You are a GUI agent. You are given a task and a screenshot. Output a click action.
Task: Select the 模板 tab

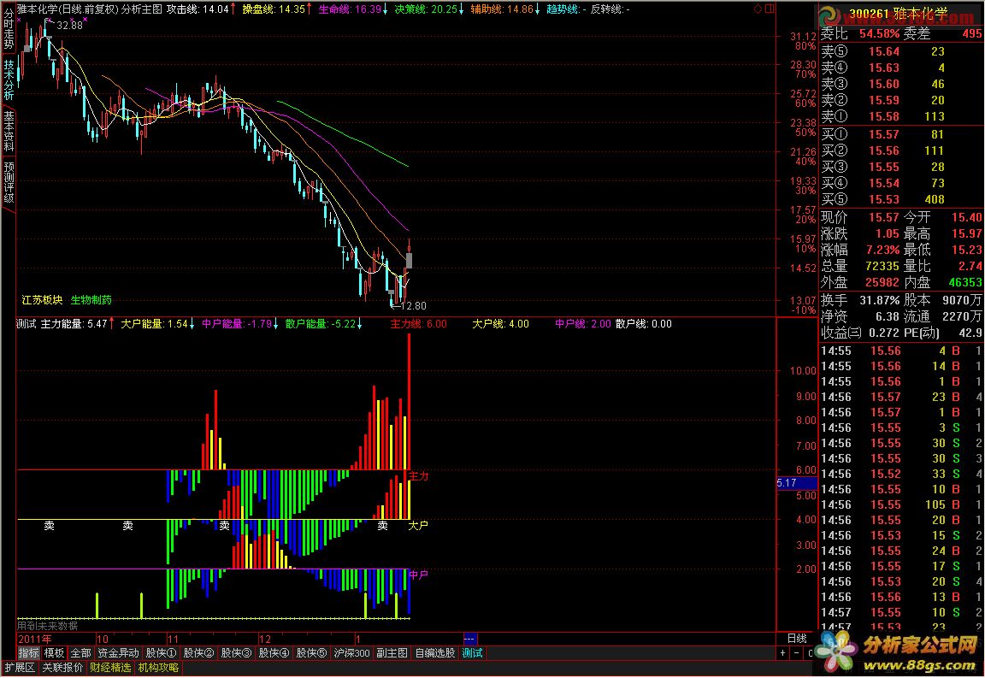click(x=54, y=653)
